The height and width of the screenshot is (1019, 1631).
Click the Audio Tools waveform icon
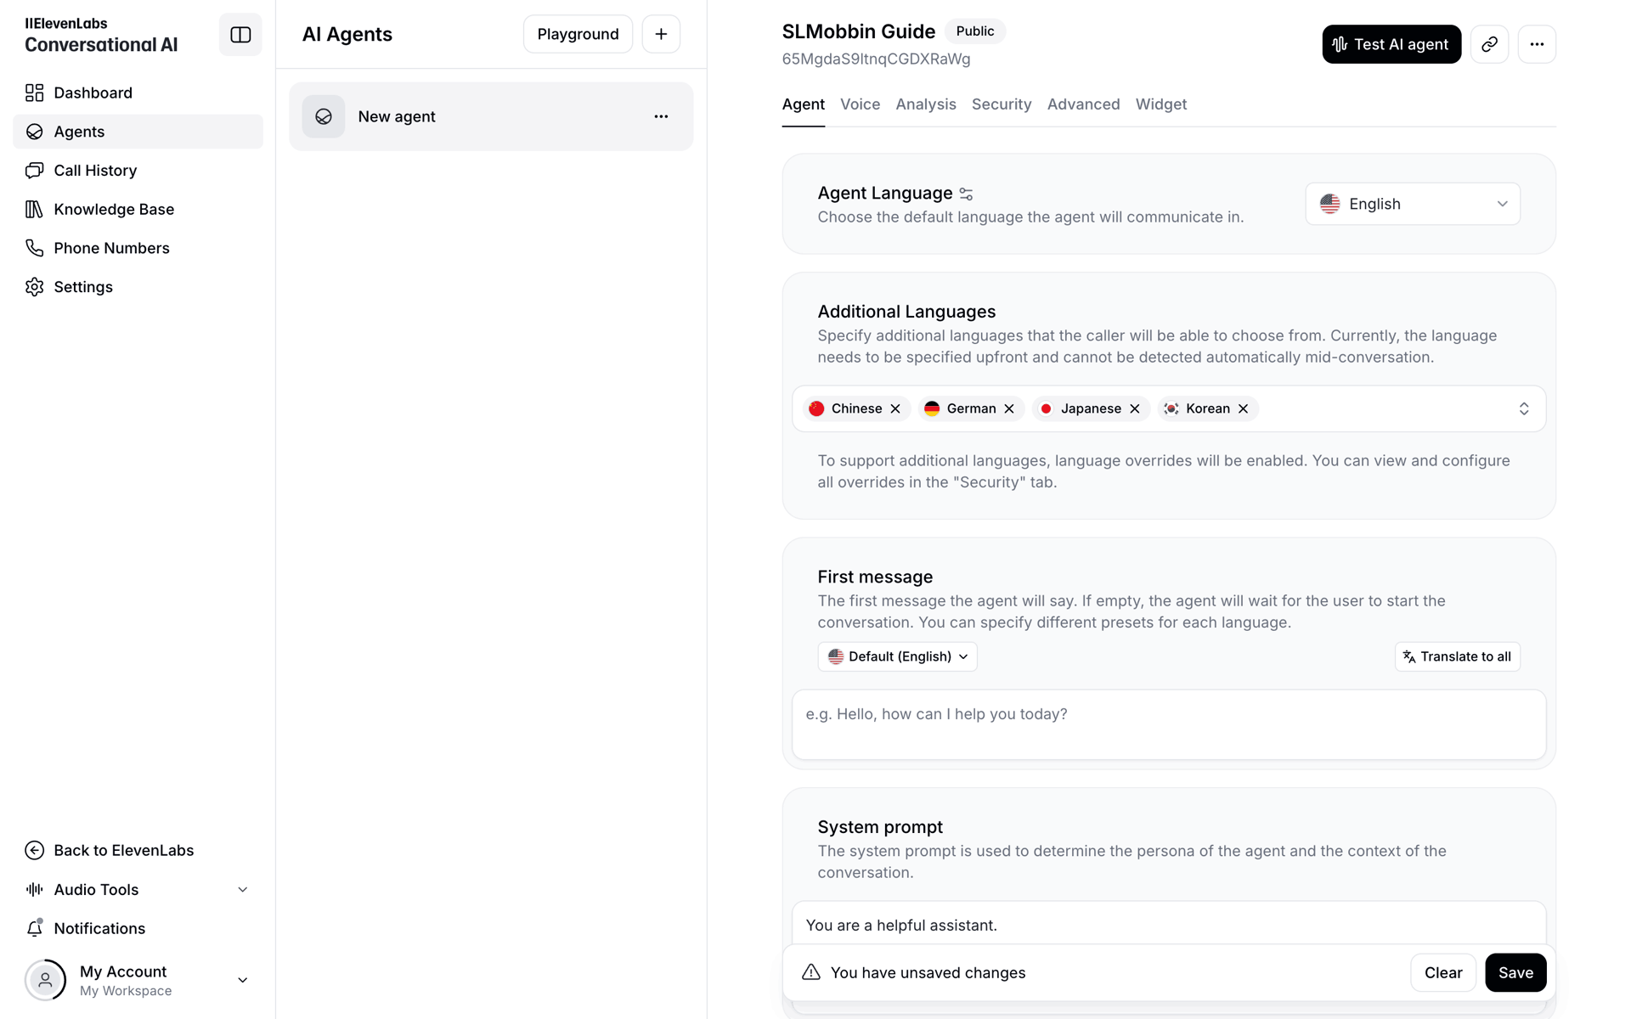[x=35, y=889]
